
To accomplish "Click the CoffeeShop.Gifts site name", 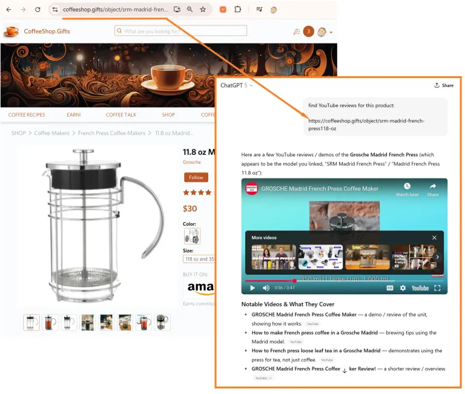I will [x=47, y=31].
